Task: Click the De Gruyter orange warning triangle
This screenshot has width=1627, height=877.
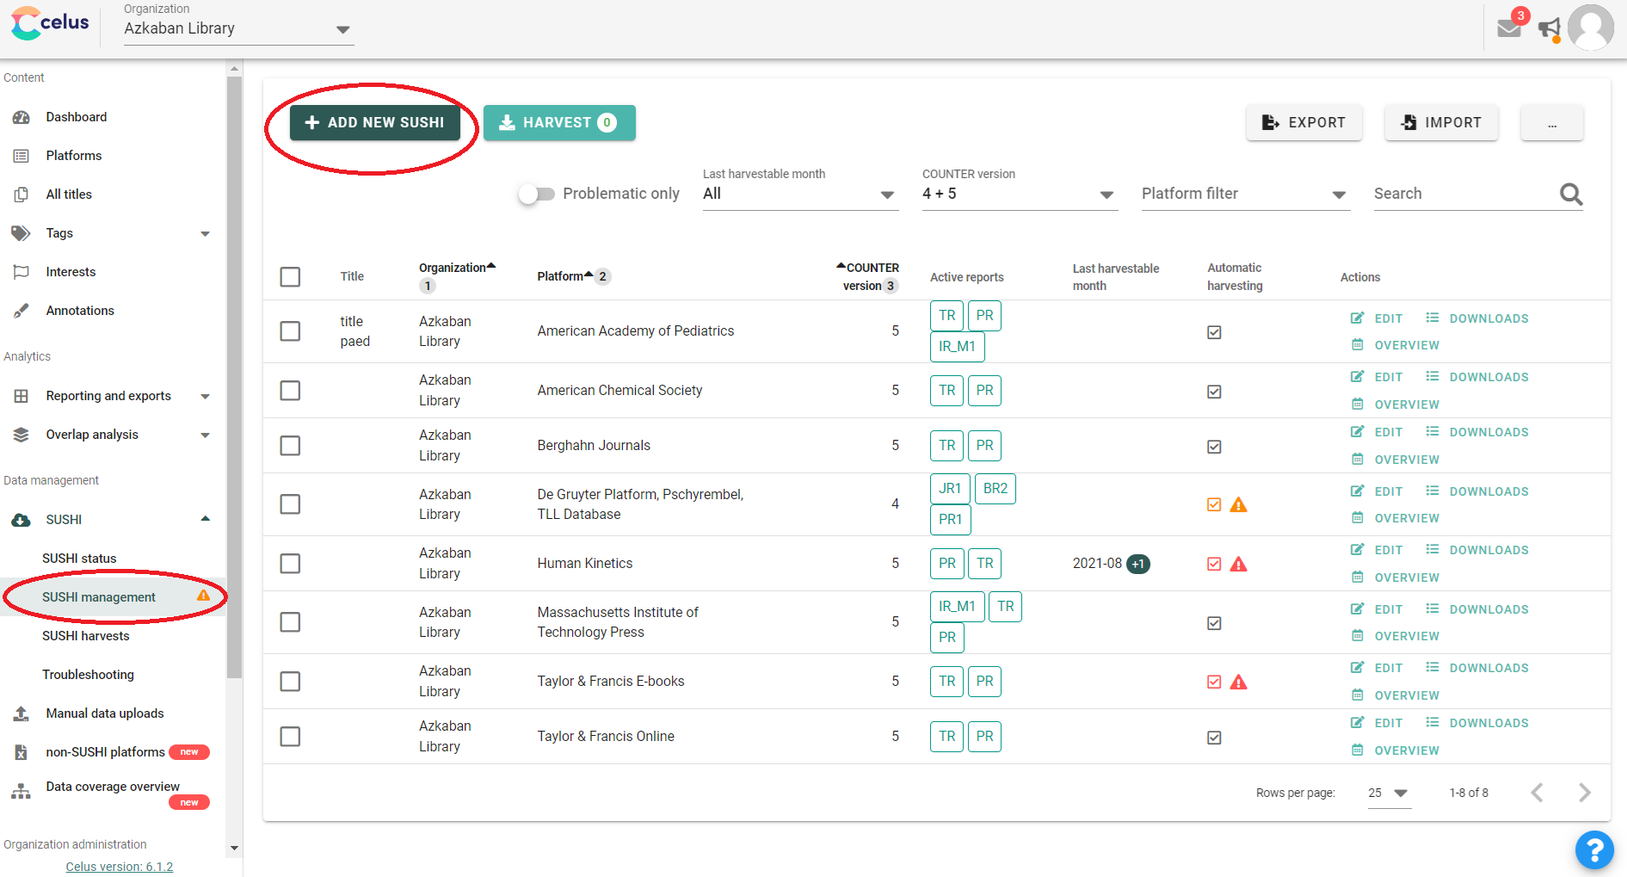Action: click(1238, 504)
